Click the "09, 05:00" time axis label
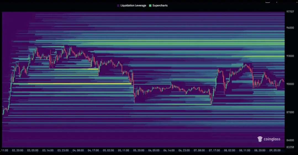 (x=275, y=150)
